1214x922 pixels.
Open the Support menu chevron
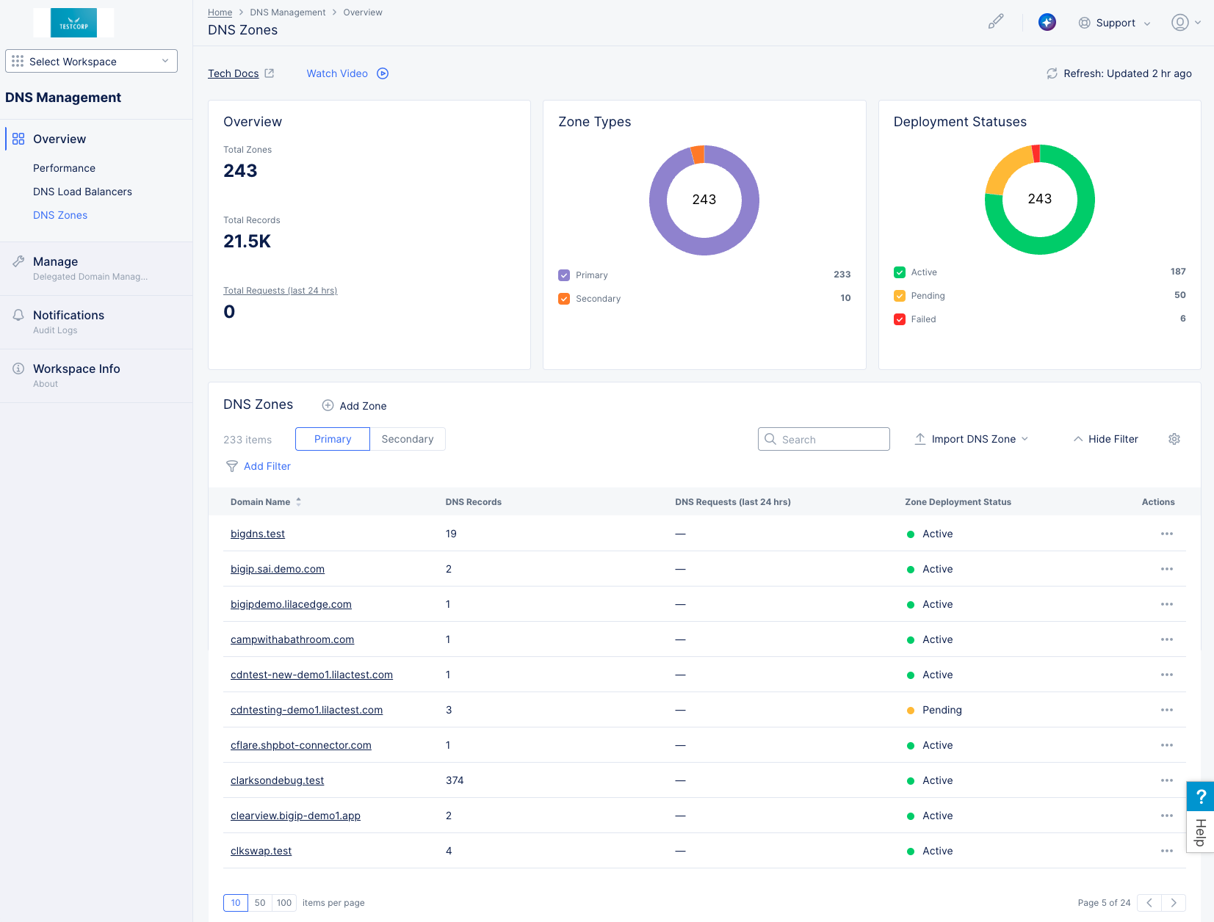[1146, 23]
